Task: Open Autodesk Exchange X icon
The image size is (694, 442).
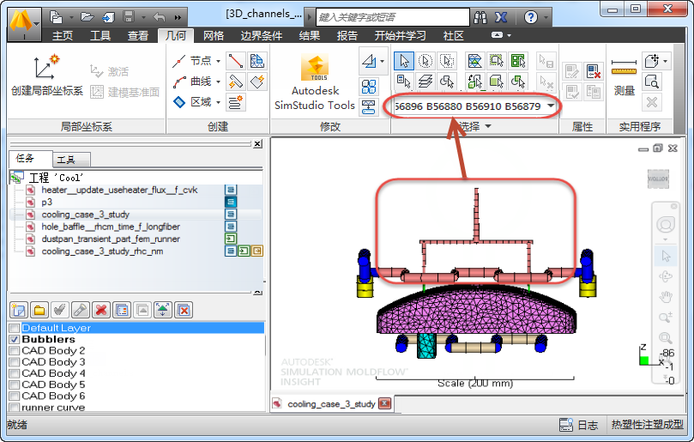Action: (x=501, y=17)
